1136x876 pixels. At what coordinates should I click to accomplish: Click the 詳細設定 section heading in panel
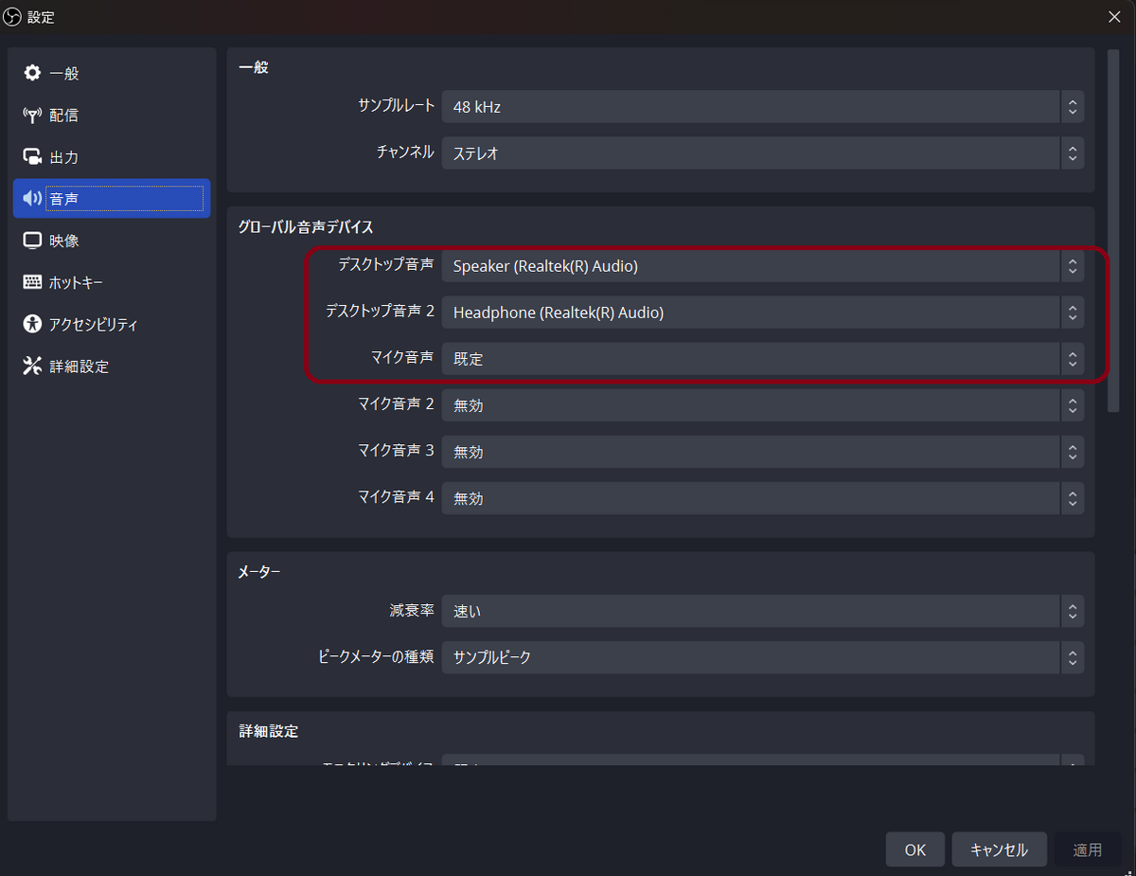tap(268, 731)
